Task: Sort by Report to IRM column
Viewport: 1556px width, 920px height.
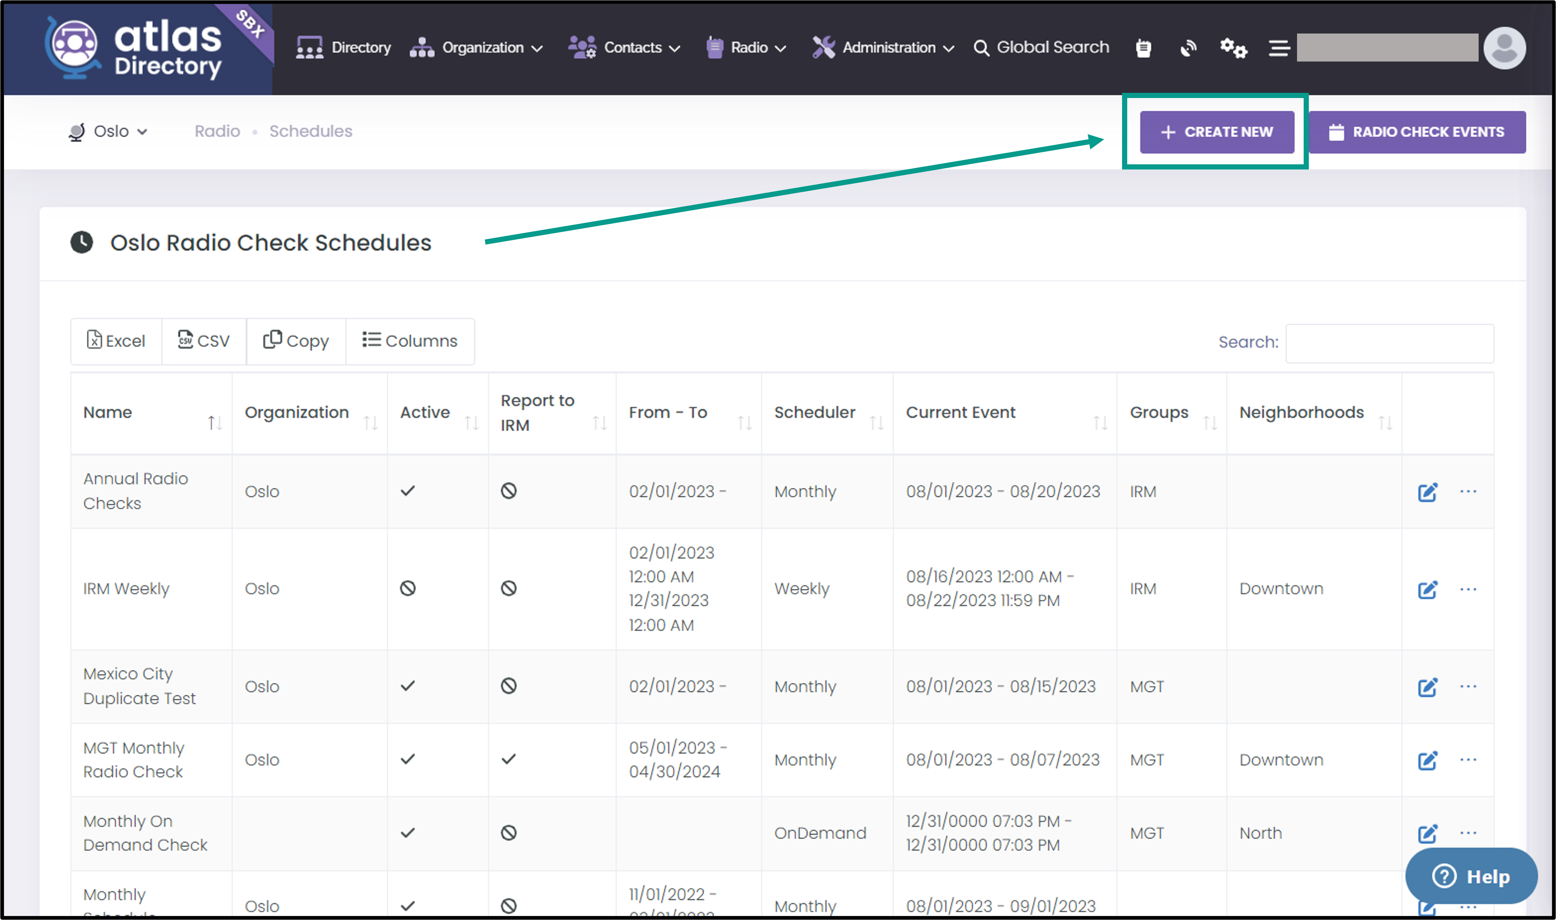Action: click(552, 413)
